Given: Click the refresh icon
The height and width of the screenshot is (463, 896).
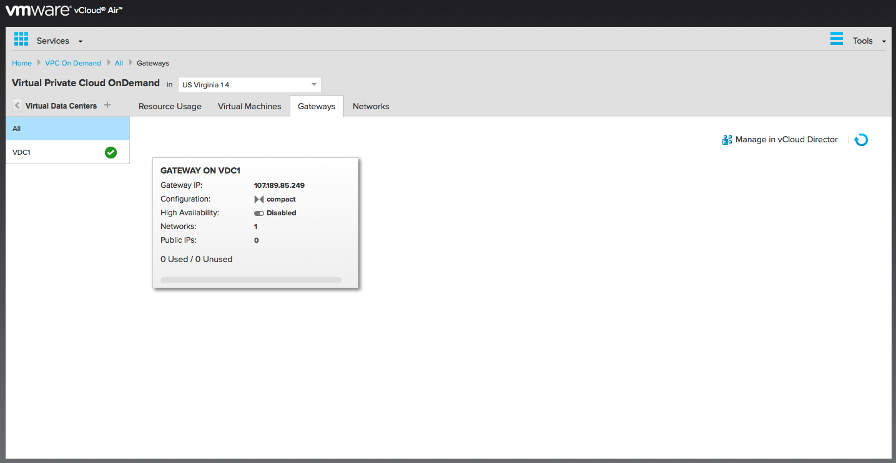Looking at the screenshot, I should tap(861, 140).
